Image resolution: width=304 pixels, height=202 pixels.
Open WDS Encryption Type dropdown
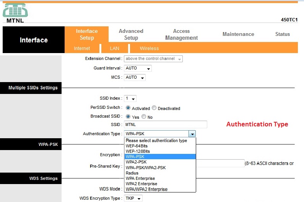(133, 199)
